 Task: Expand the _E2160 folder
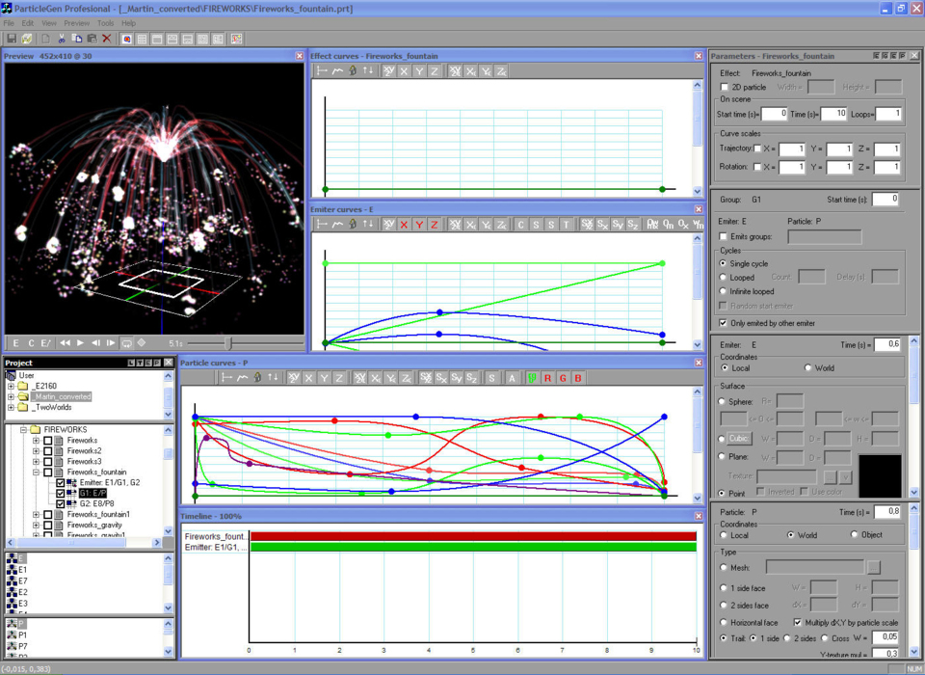[x=11, y=386]
